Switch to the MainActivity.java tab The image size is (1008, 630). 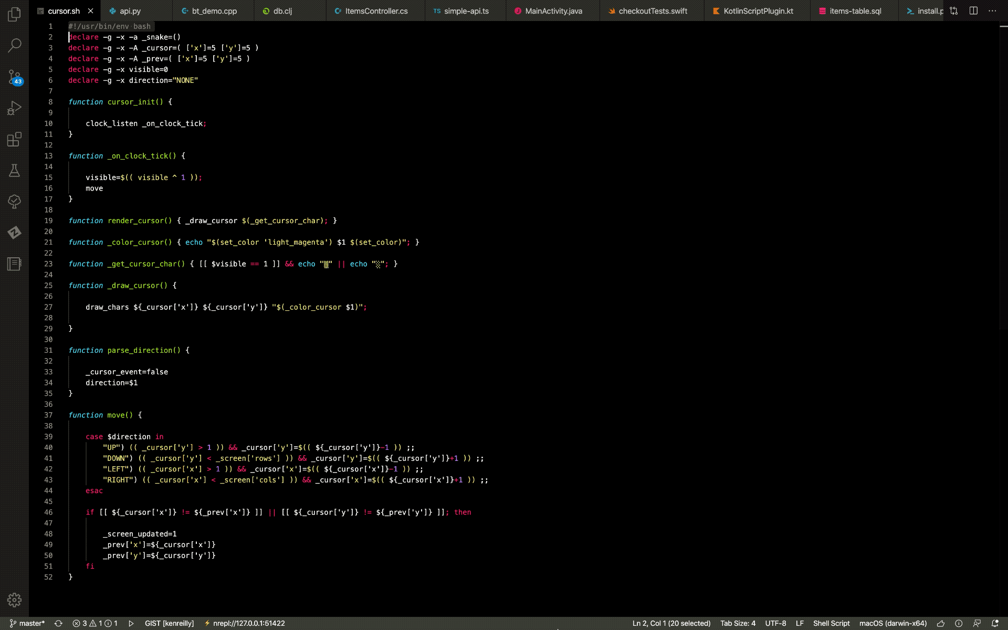[x=553, y=11]
